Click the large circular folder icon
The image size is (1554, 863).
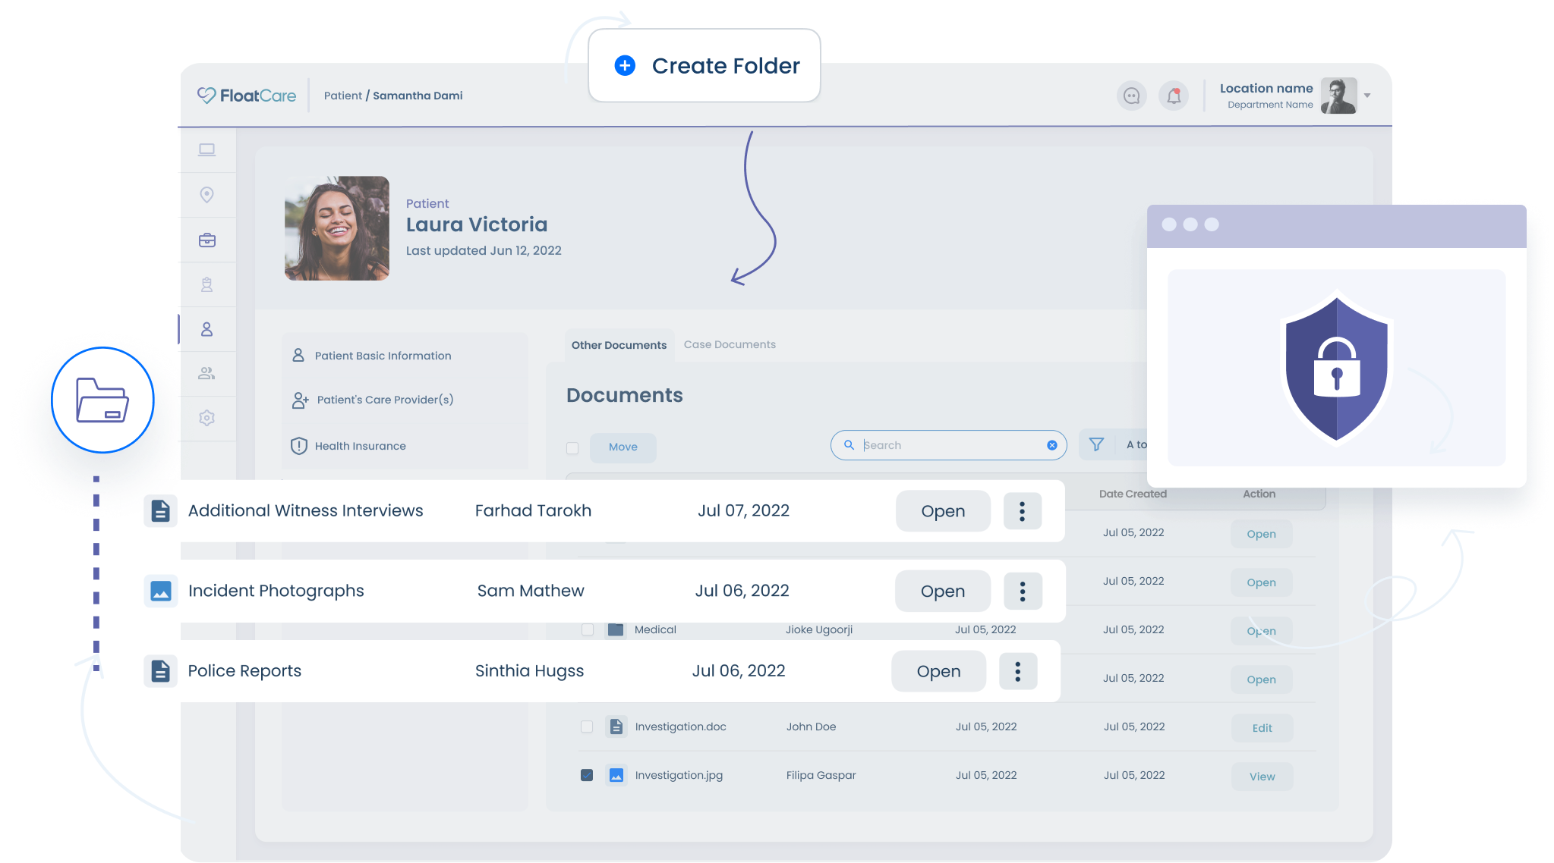pos(102,400)
